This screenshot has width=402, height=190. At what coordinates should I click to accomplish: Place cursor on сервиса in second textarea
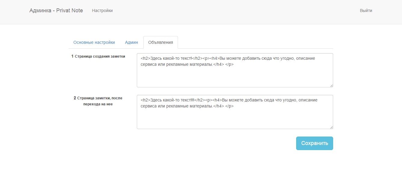pyautogui.click(x=149, y=106)
